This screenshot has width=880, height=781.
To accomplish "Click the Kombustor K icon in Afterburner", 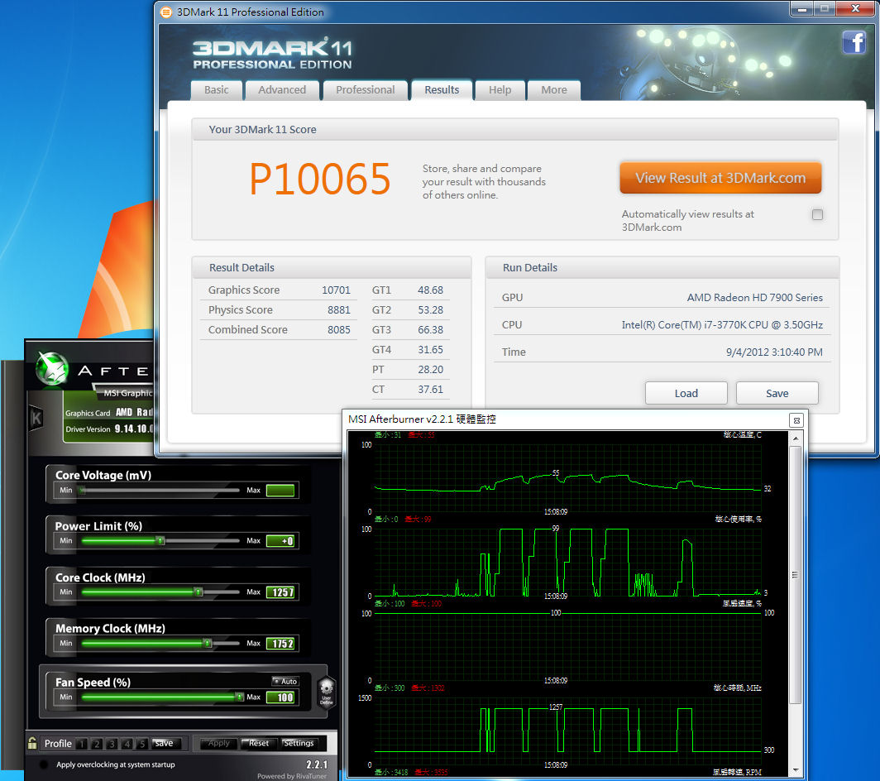I will (x=36, y=418).
